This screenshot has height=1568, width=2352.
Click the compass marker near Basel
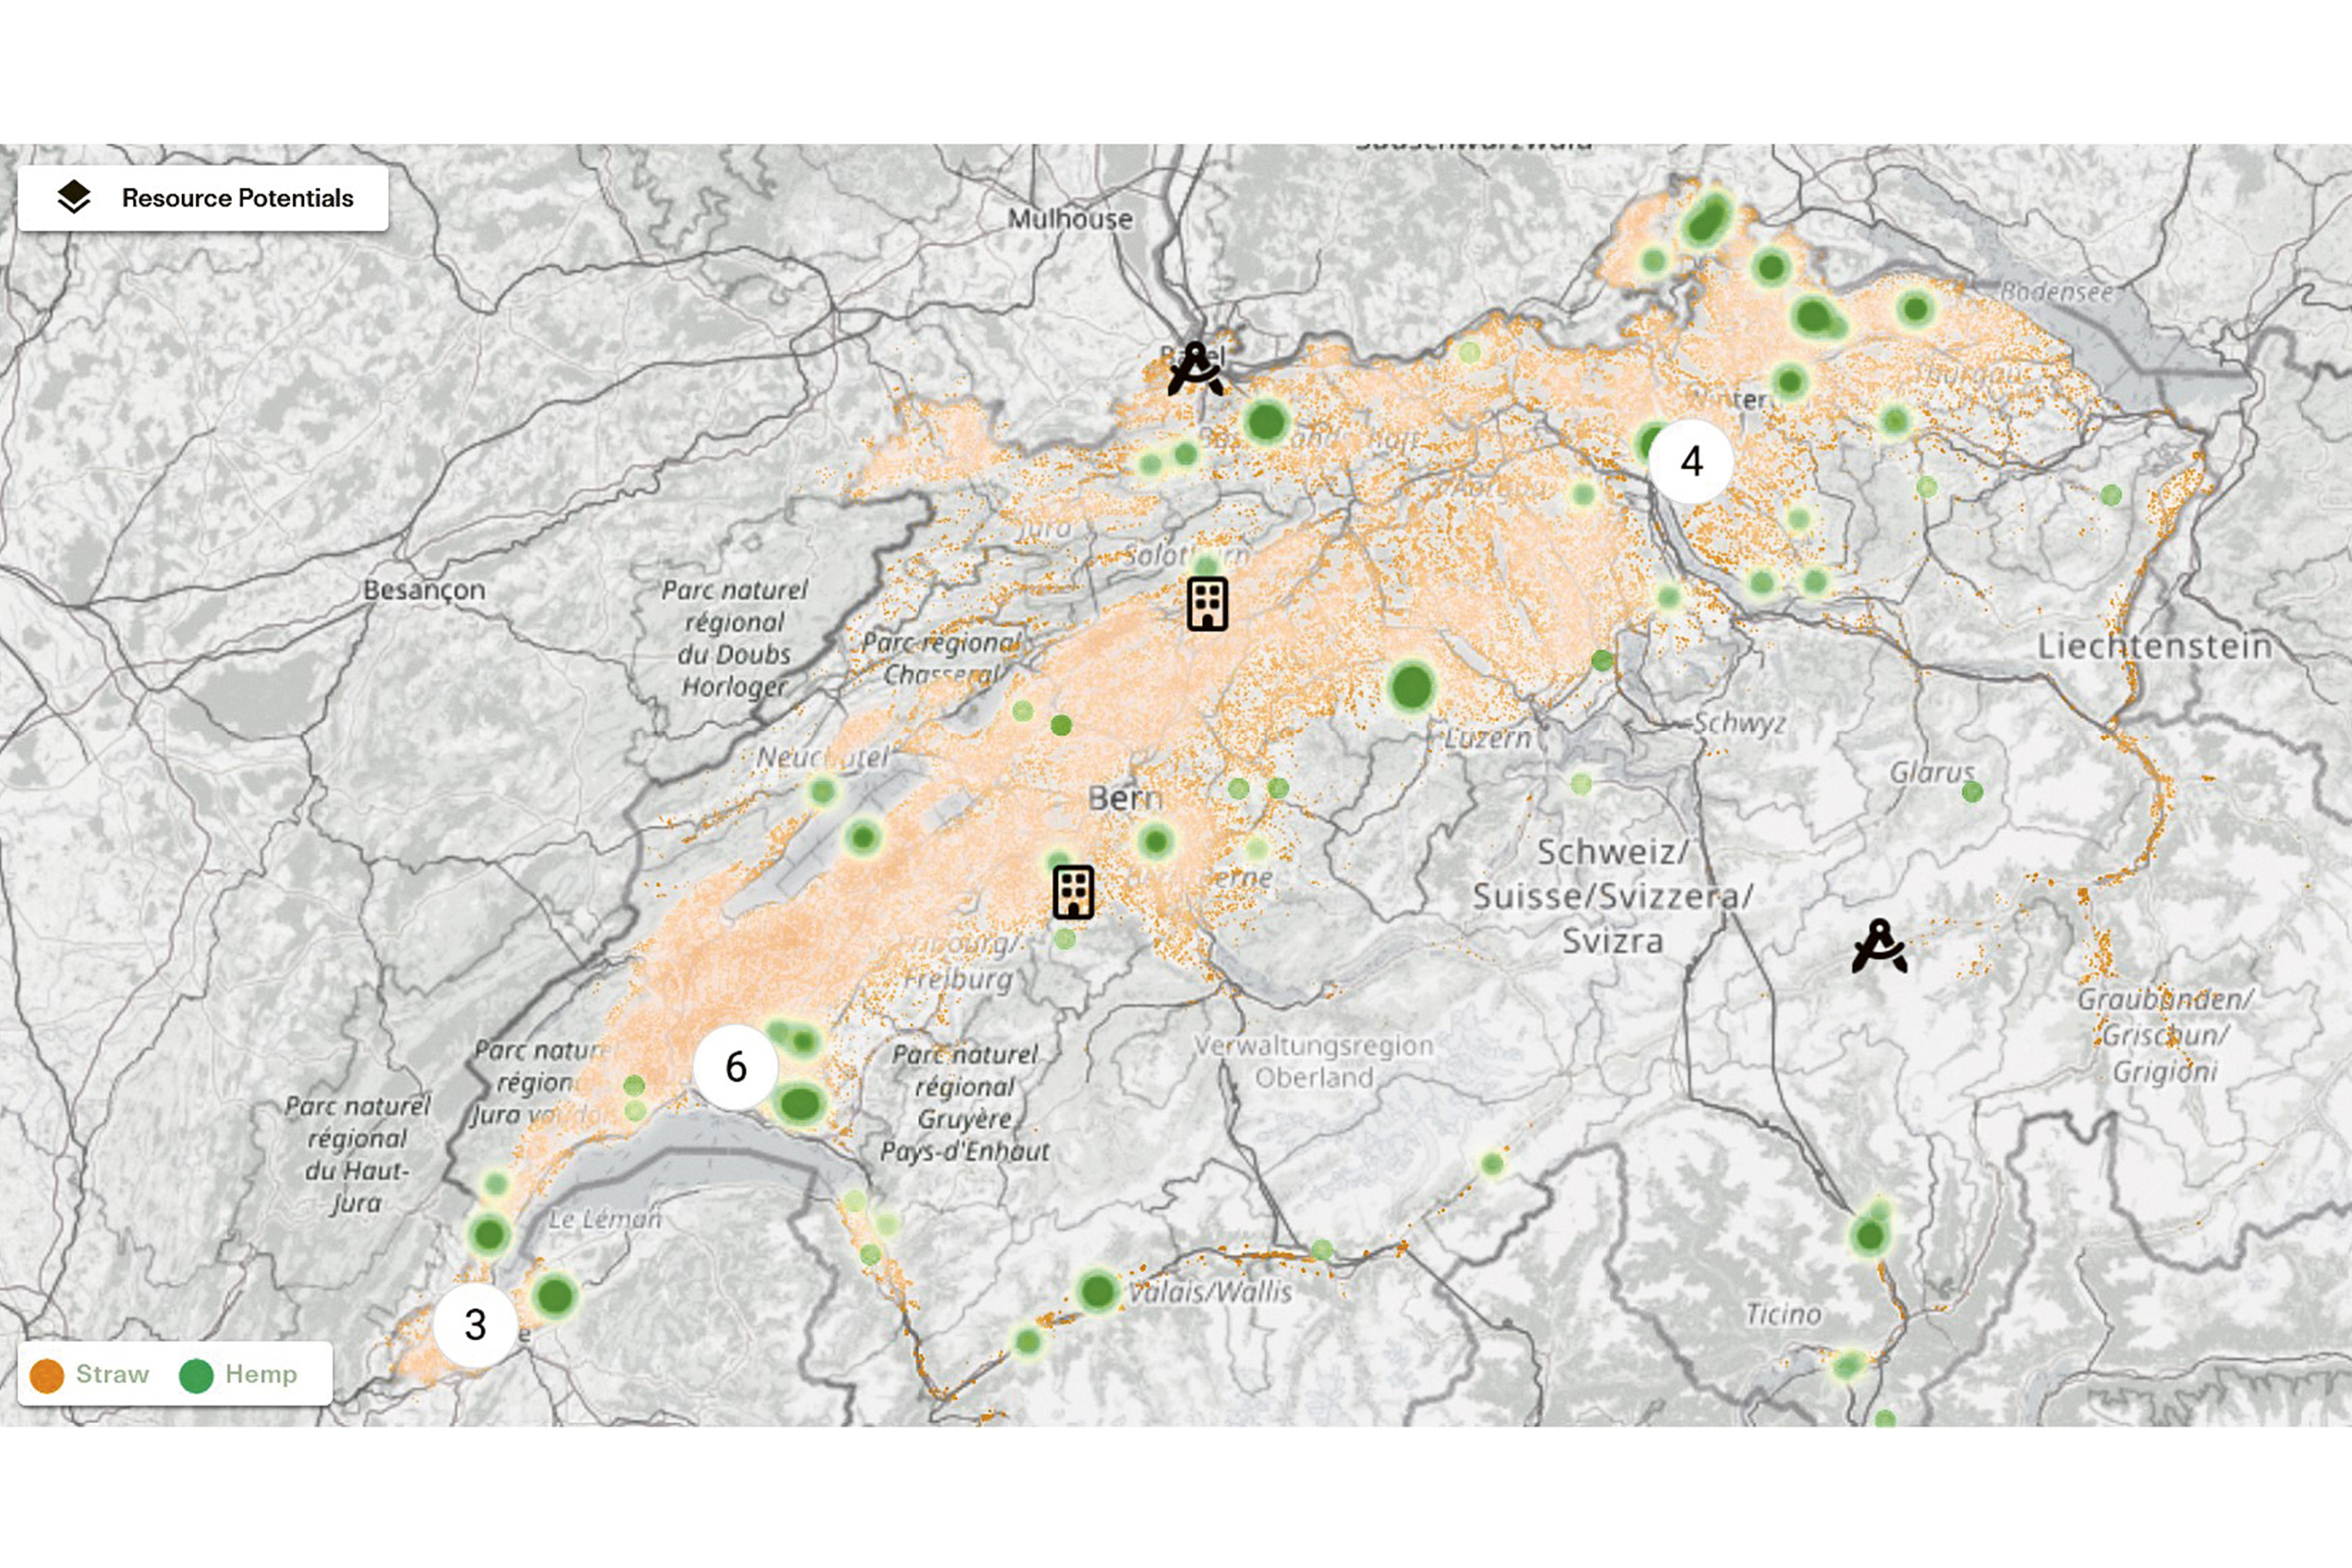[x=1195, y=370]
